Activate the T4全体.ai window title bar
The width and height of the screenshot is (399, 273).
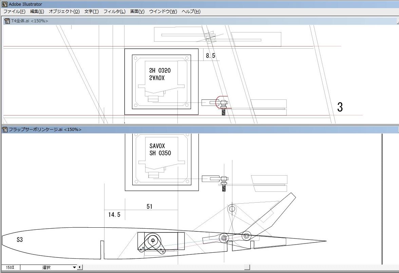(x=204, y=21)
